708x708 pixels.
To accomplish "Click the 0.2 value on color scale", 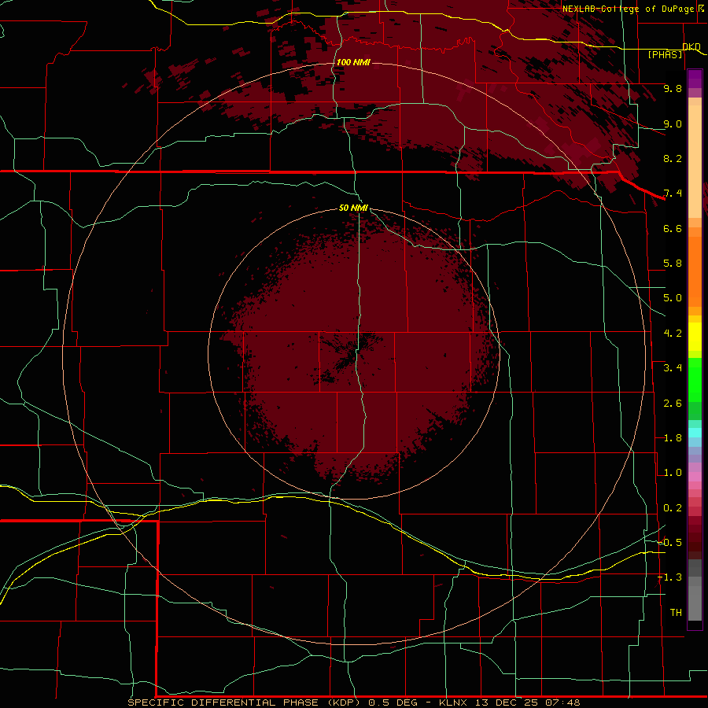I will click(x=673, y=508).
